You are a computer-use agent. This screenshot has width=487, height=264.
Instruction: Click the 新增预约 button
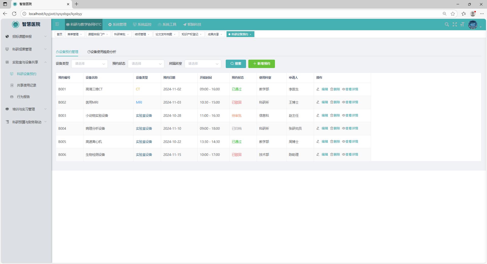point(262,64)
